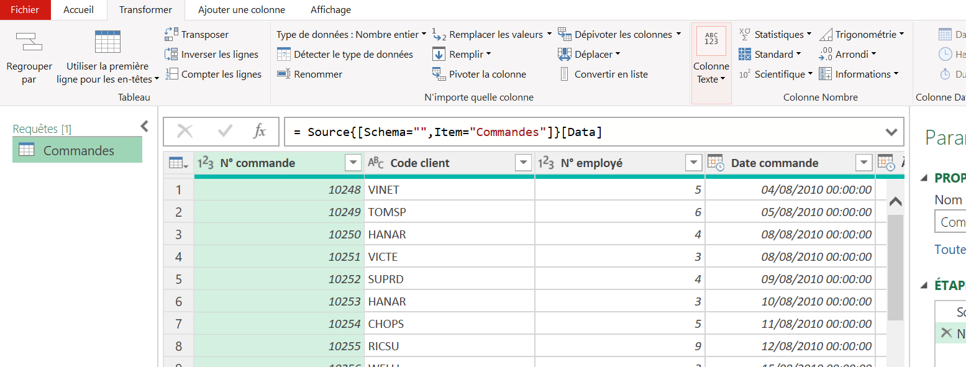Click Inverser les lignes

(211, 54)
